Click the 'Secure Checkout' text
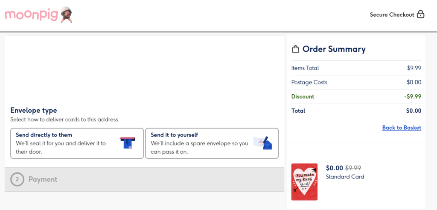Image resolution: width=437 pixels, height=210 pixels. [392, 15]
